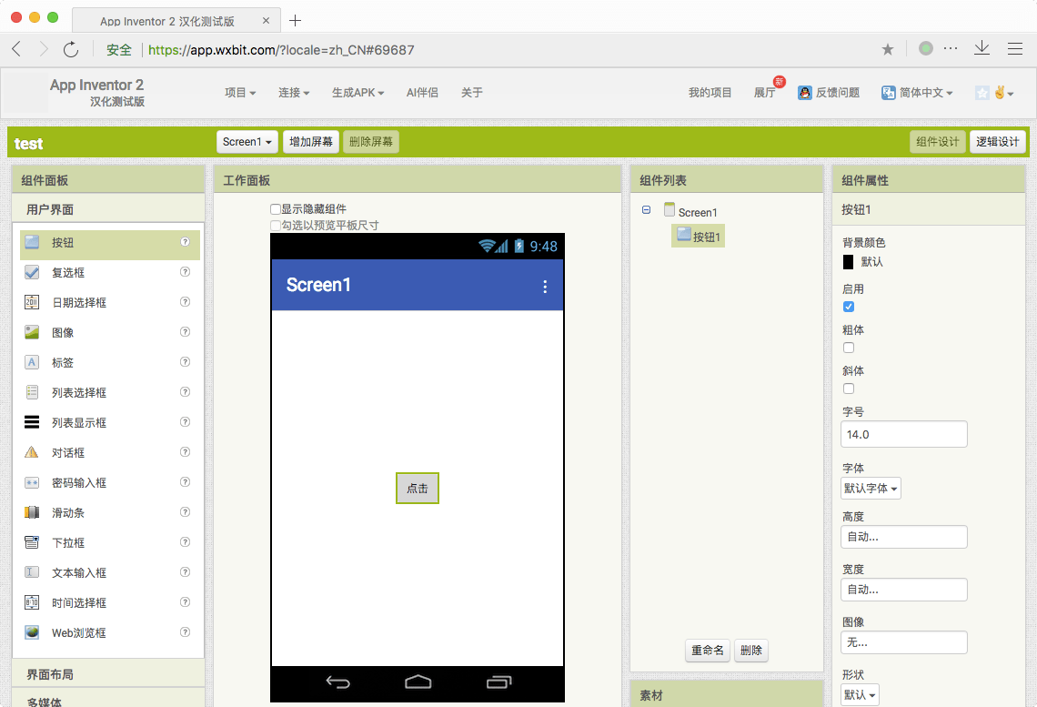The width and height of the screenshot is (1037, 707).
Task: Choose the 滑动条 slider component icon
Action: click(x=32, y=512)
